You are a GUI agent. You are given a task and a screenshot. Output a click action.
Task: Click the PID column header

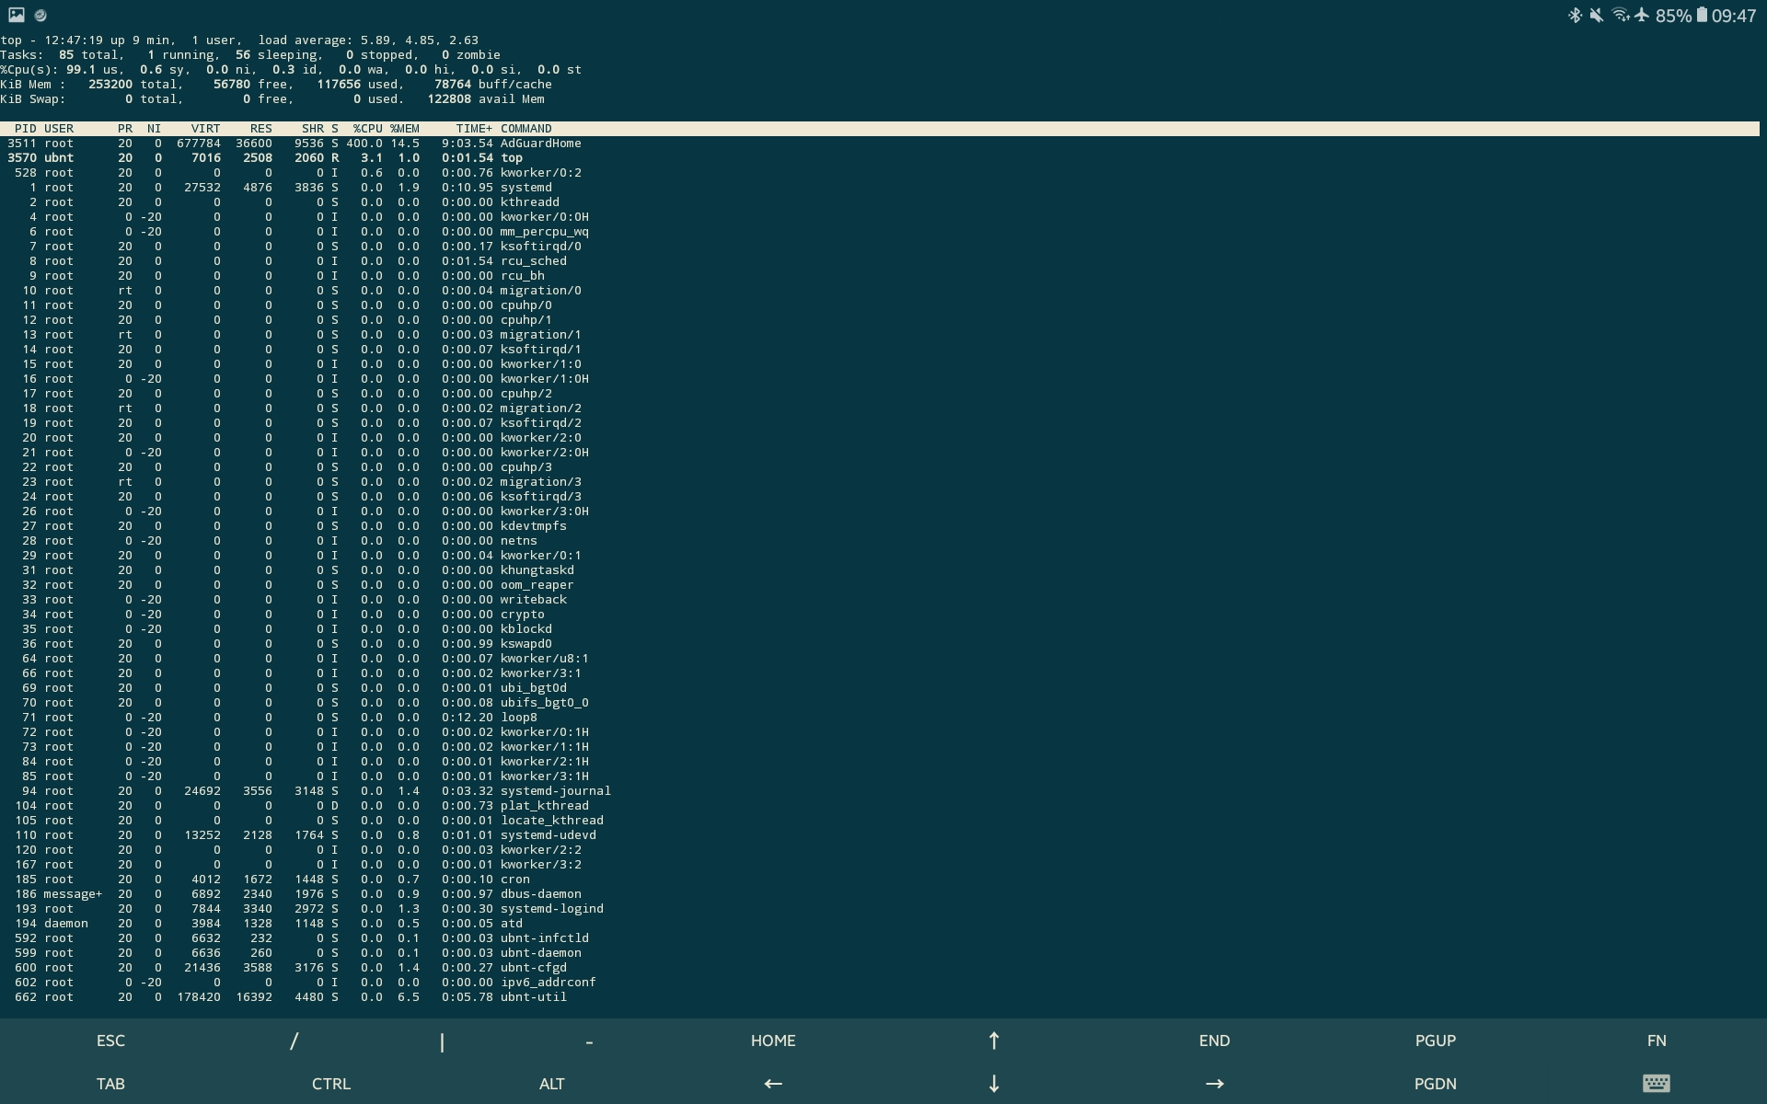click(26, 129)
